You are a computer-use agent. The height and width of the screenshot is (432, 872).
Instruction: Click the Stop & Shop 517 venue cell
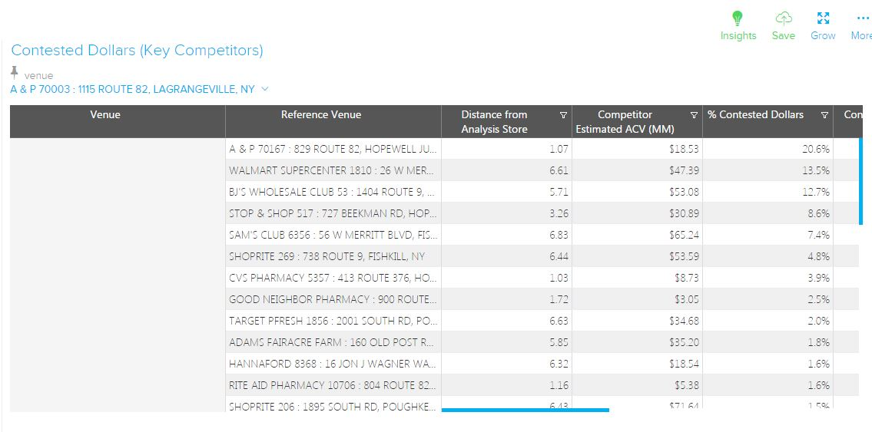pos(333,213)
